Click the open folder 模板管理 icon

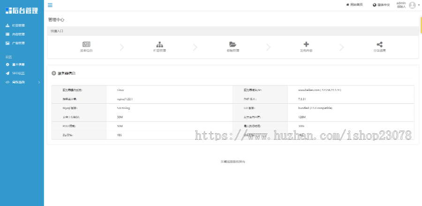233,45
